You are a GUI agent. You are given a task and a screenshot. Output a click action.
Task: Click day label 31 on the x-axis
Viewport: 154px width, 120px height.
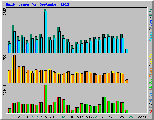(144, 117)
